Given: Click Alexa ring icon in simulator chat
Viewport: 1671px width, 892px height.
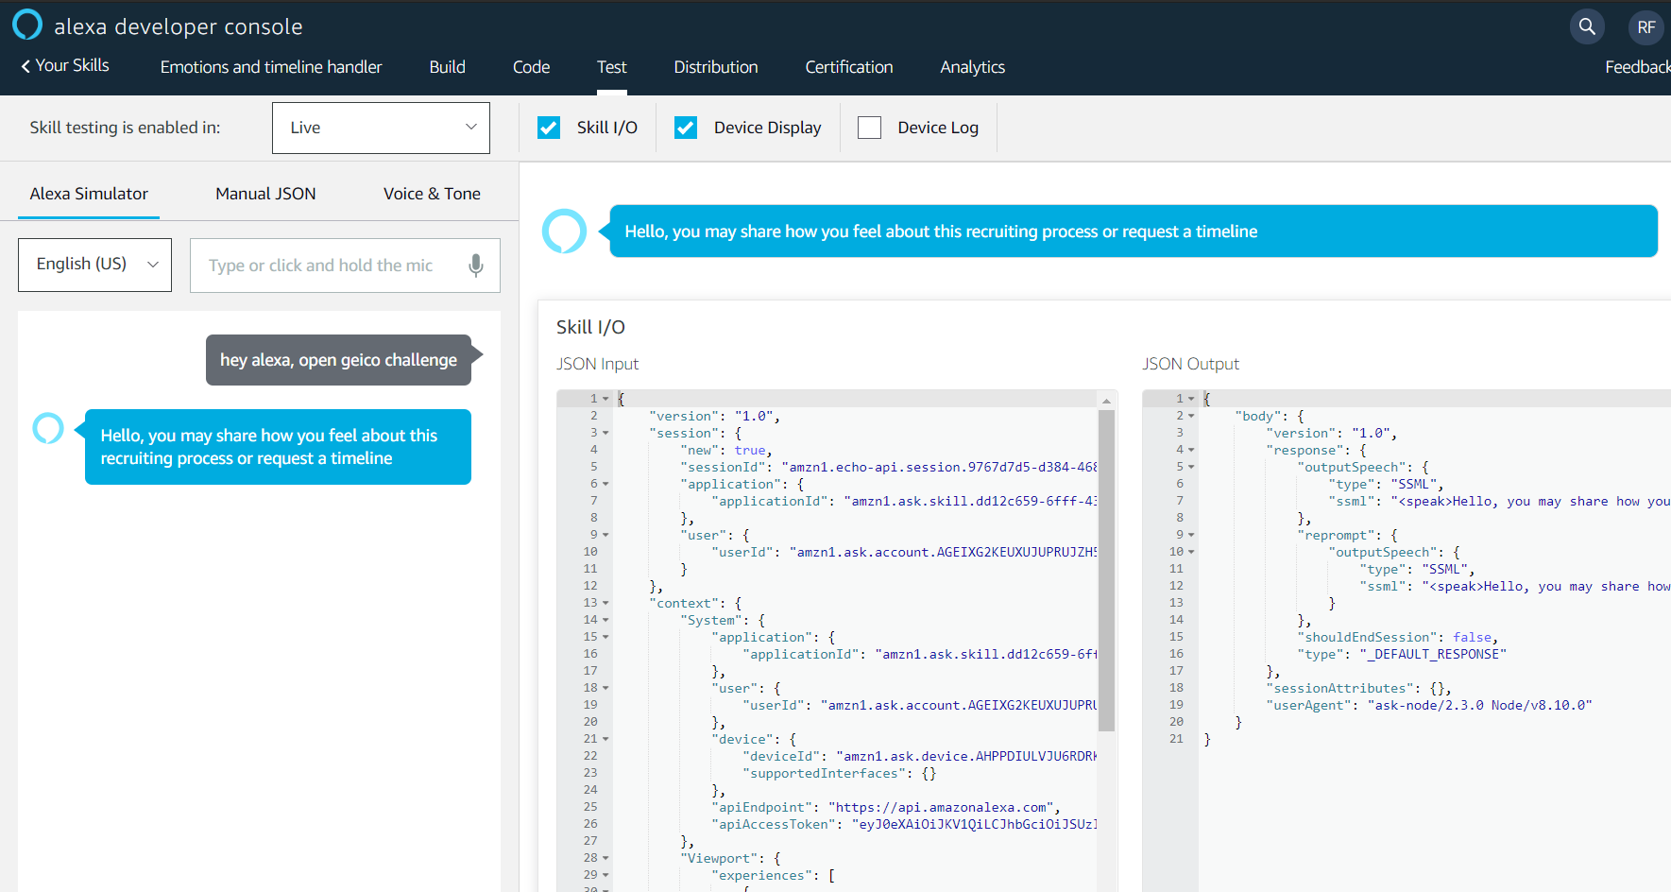Looking at the screenshot, I should [48, 428].
